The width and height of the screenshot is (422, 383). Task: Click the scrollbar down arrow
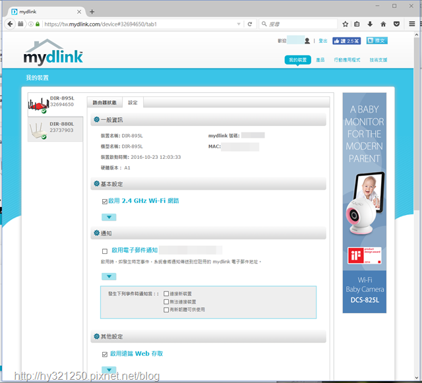click(416, 378)
